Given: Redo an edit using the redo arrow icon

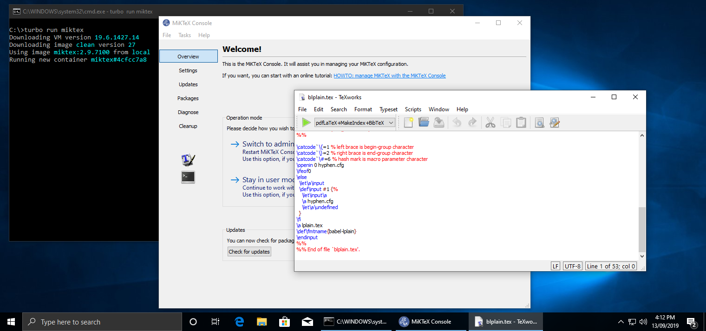Looking at the screenshot, I should pos(472,122).
